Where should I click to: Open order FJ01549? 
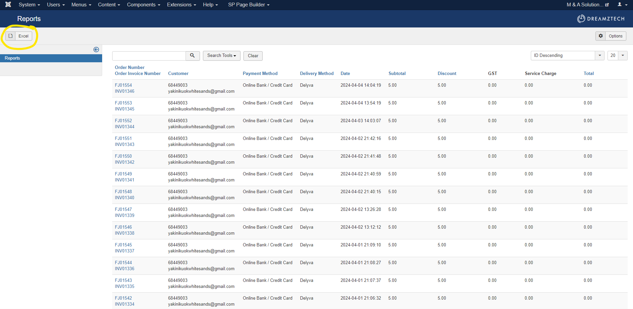pyautogui.click(x=123, y=174)
